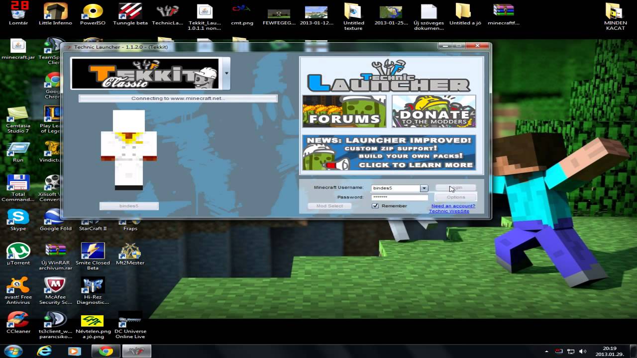Launch Smite Closed Beta shortcut
Screen dimensions: 637x358
click(x=93, y=257)
